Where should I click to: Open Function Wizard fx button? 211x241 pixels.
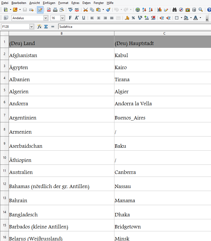[x=39, y=27]
